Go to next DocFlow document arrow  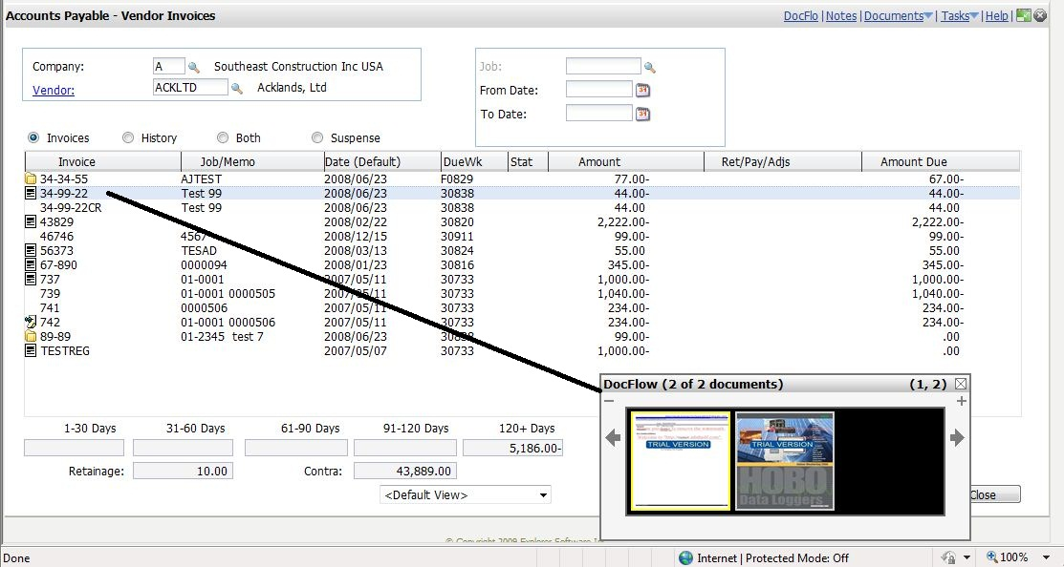tap(957, 437)
